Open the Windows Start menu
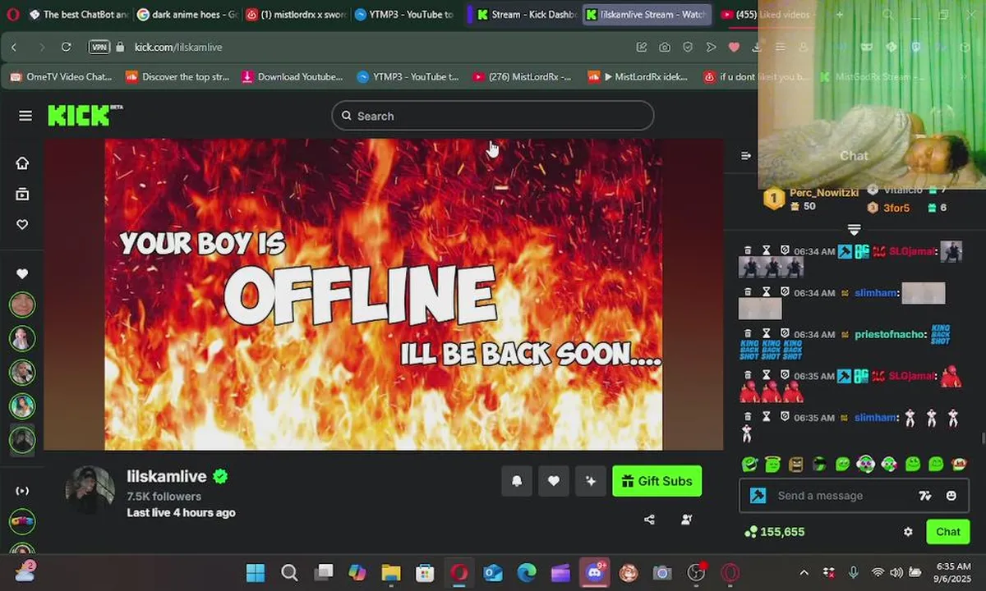Image resolution: width=986 pixels, height=591 pixels. coord(256,572)
